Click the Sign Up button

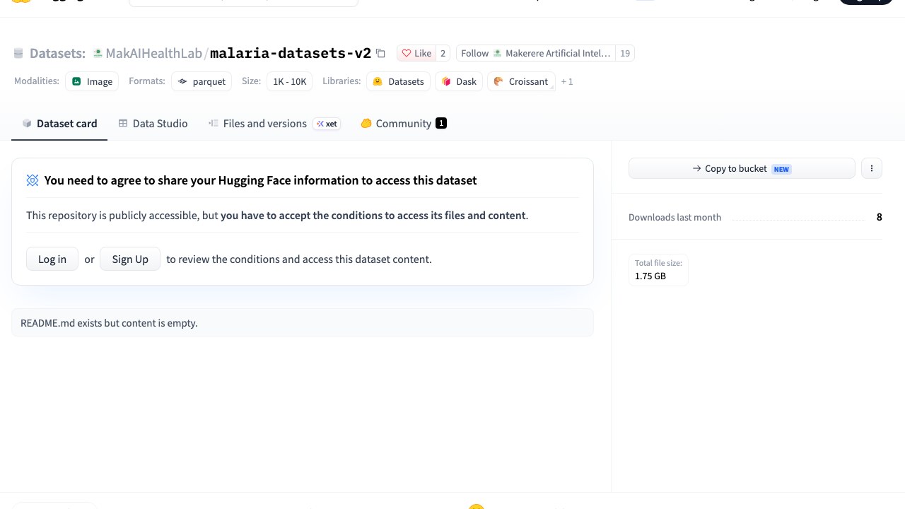(130, 259)
